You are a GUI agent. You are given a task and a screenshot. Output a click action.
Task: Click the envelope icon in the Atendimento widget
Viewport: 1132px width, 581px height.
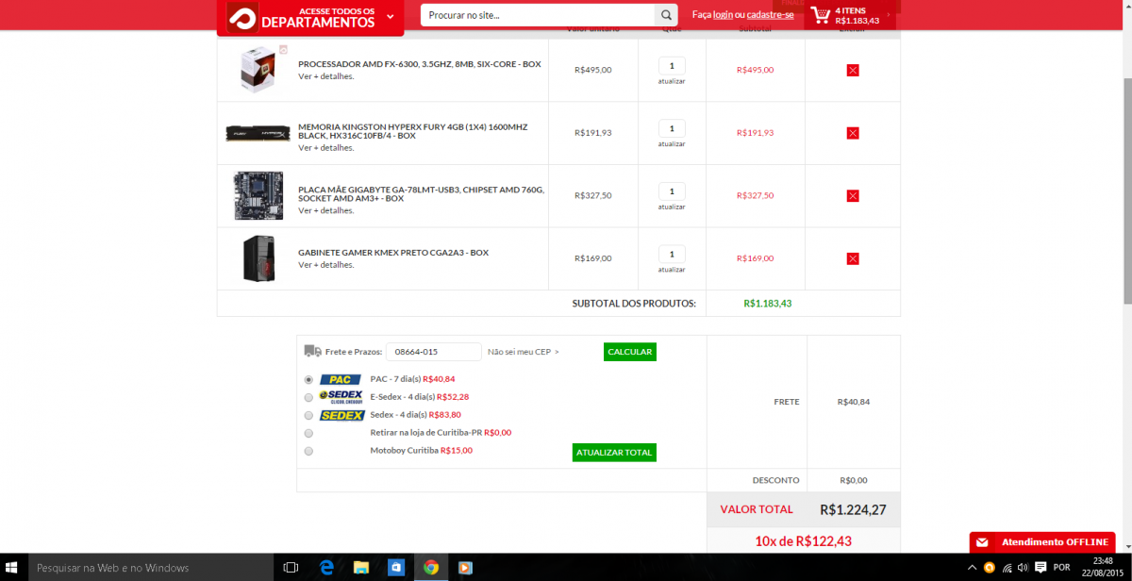click(982, 542)
